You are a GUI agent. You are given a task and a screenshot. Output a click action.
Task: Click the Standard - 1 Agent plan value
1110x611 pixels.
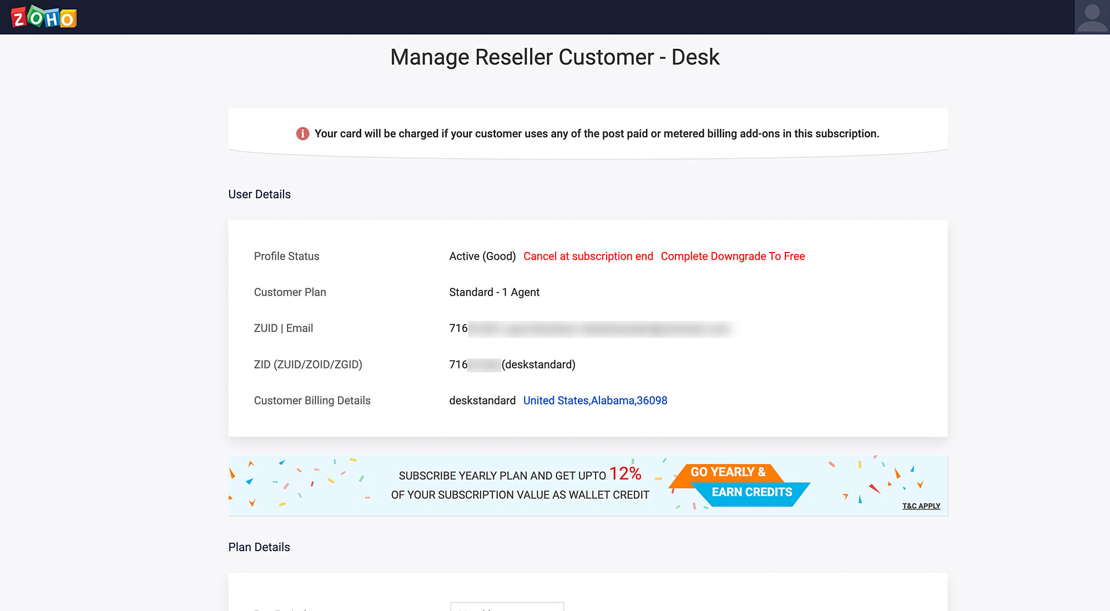click(494, 292)
